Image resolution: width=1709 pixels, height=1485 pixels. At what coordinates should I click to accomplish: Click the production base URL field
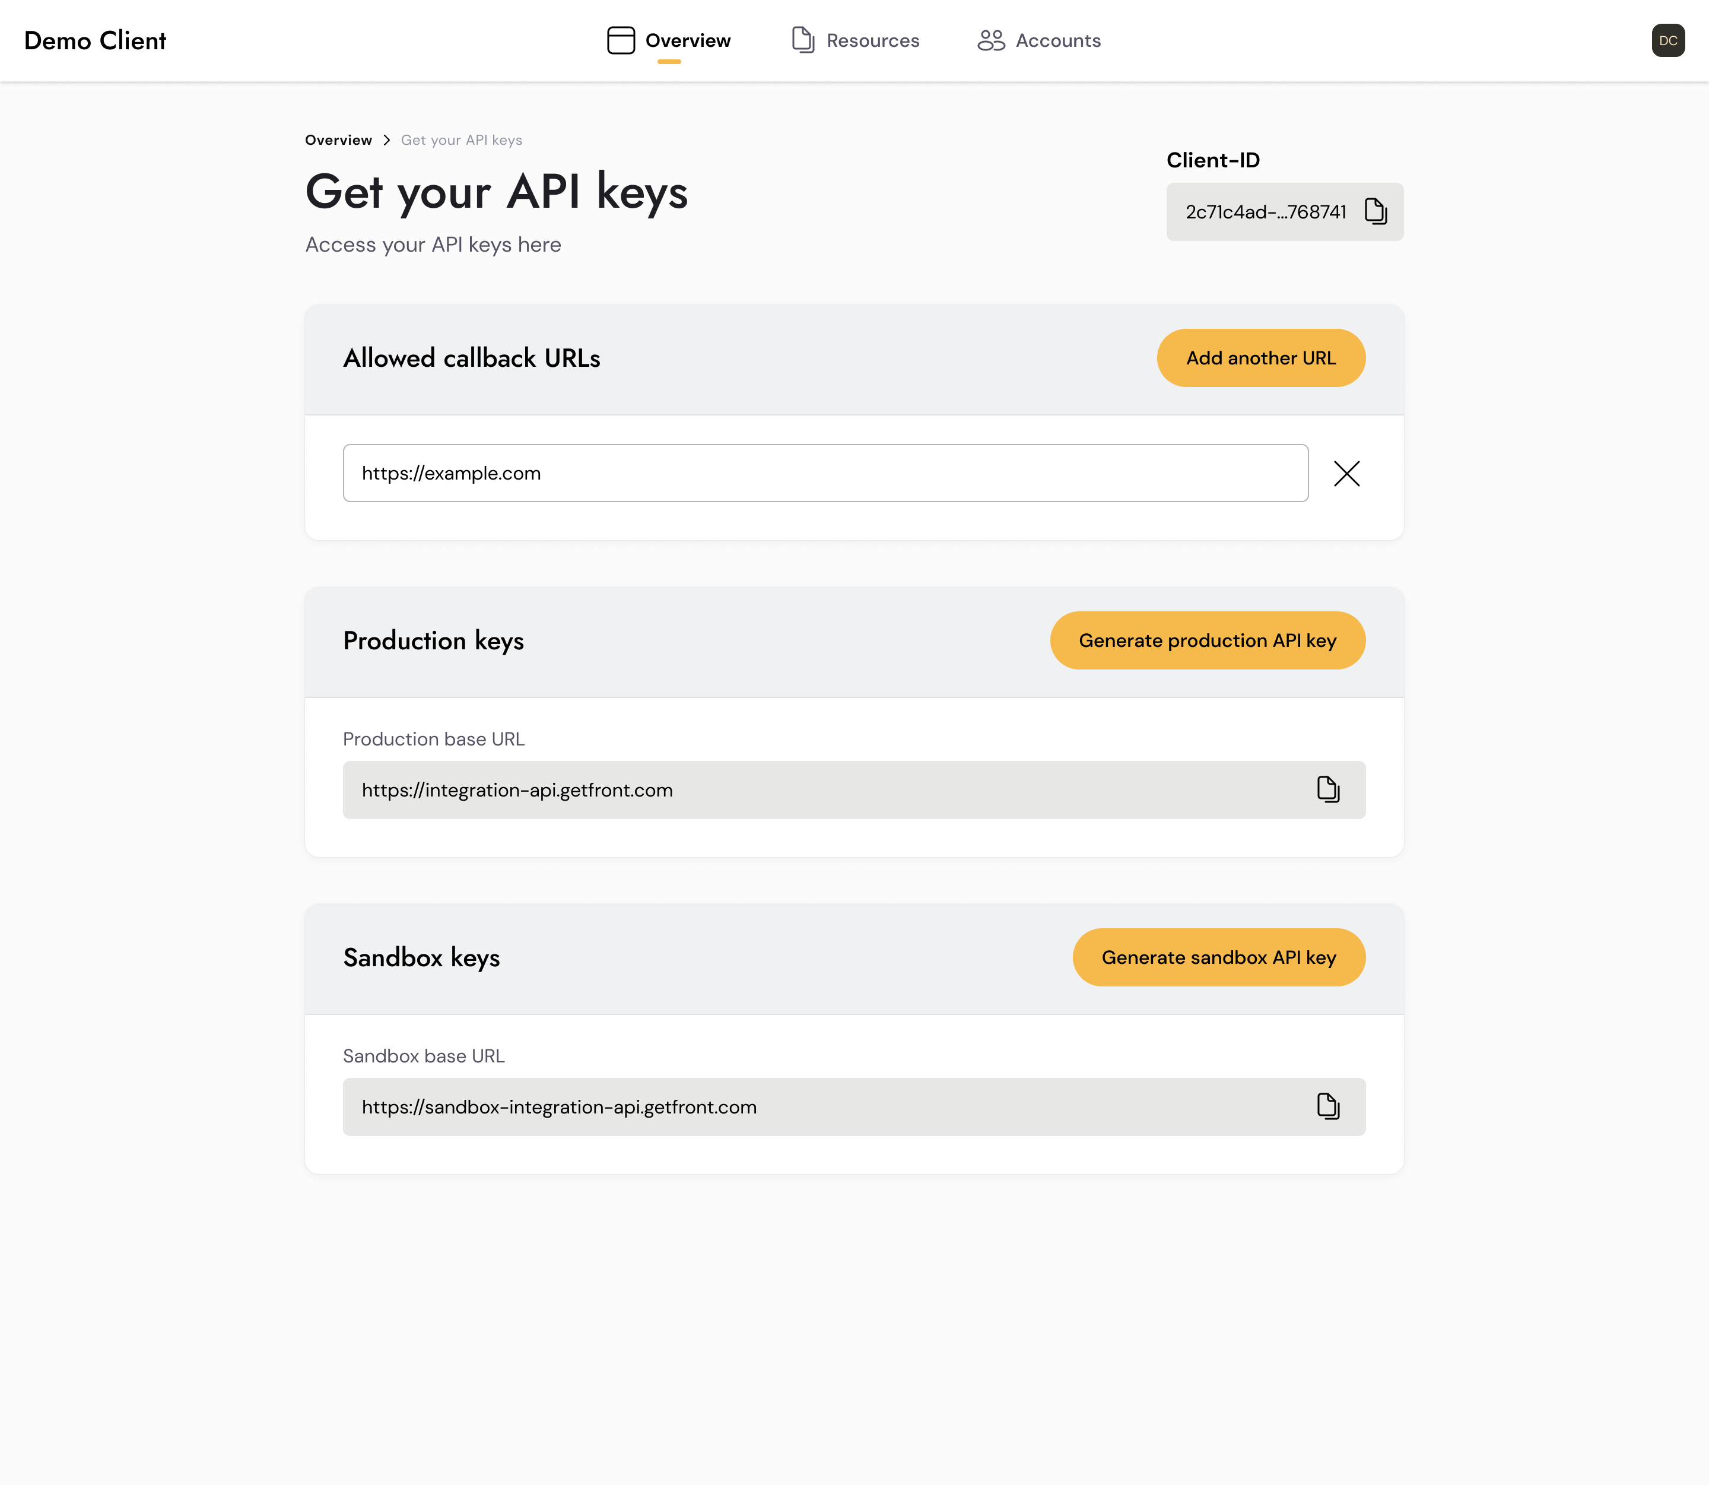820,790
